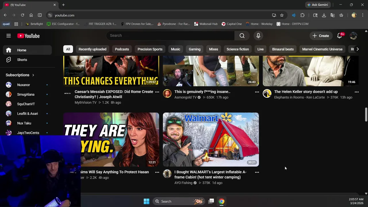Open more options for Asmongold video

[257, 92]
